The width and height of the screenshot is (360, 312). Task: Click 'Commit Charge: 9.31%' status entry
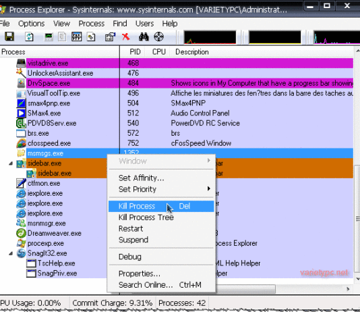coord(113,303)
